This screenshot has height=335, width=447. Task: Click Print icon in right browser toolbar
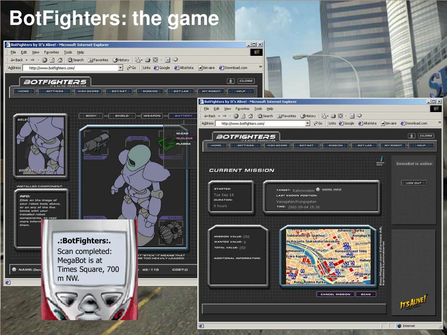point(333,116)
